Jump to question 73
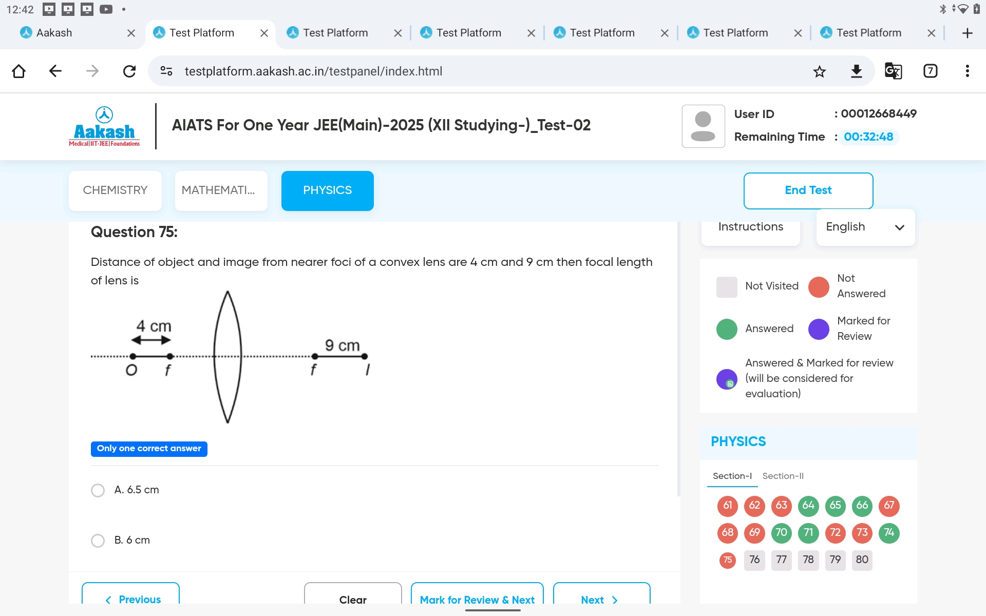Image resolution: width=986 pixels, height=616 pixels. [x=862, y=533]
